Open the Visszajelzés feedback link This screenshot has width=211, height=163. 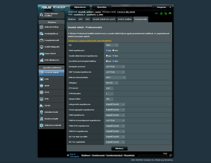[x=129, y=156]
